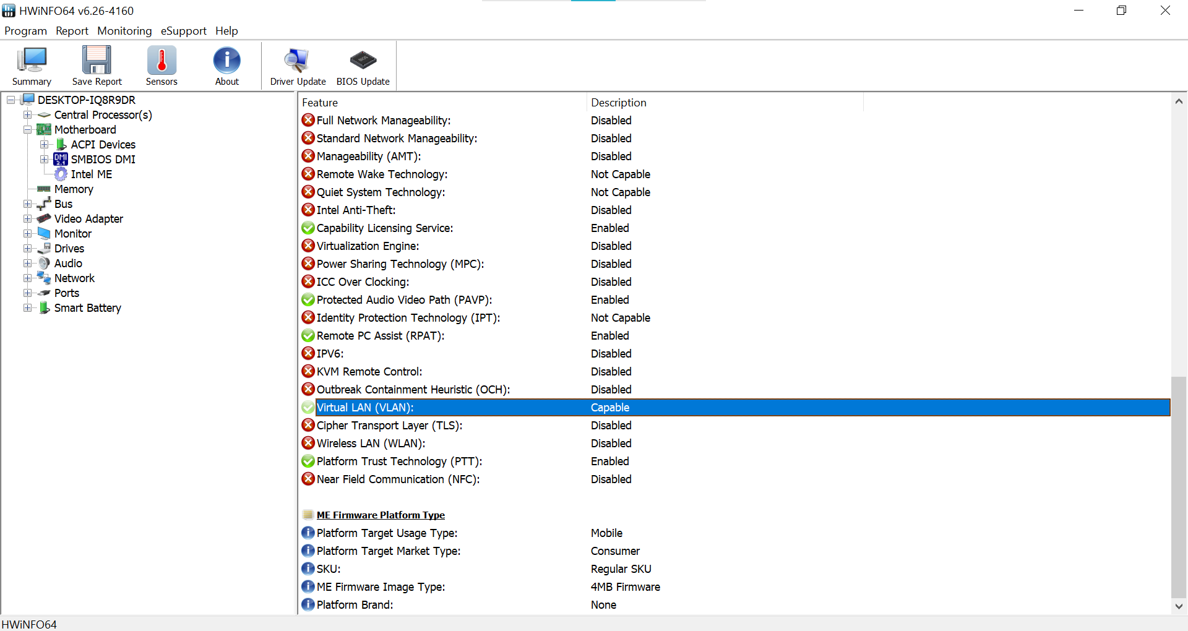Collapse the Motherboard node
Viewport: 1188px width, 631px height.
pos(27,129)
